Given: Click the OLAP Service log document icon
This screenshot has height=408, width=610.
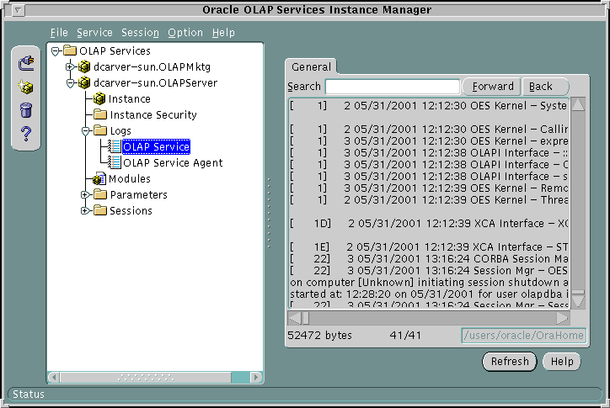Looking at the screenshot, I should coord(114,146).
